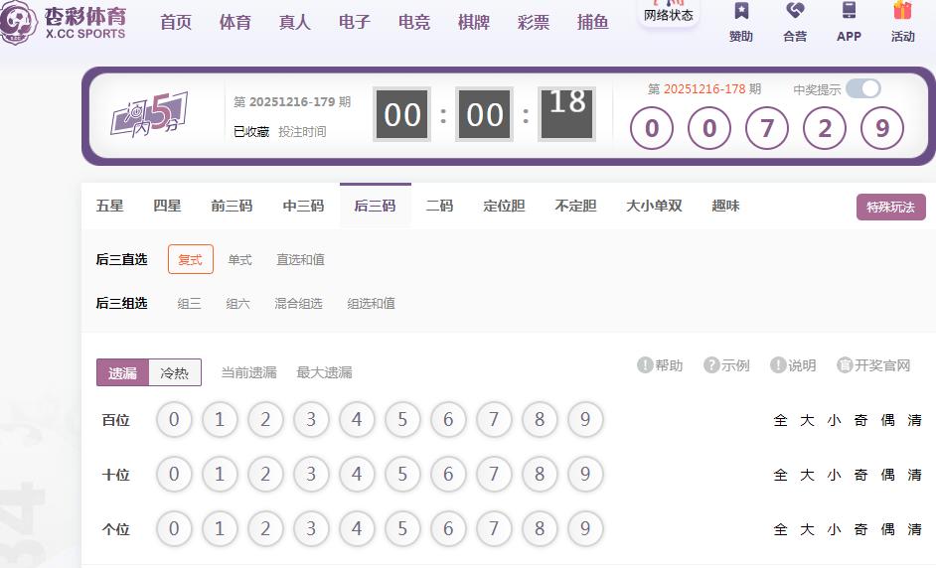Open 捕鱼 in top navigation
This screenshot has width=936, height=568.
(x=593, y=22)
